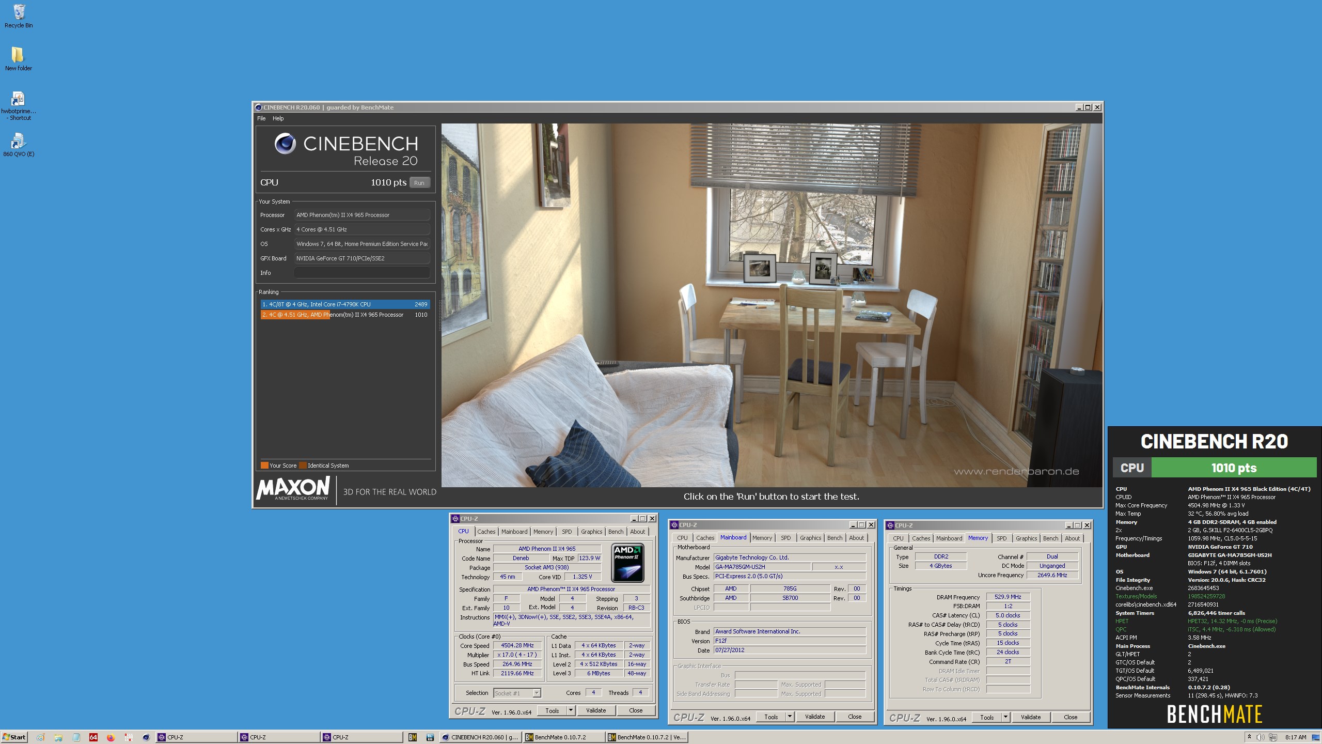The image size is (1322, 744).
Task: Click the Cinebench title bar icon
Action: (x=258, y=107)
